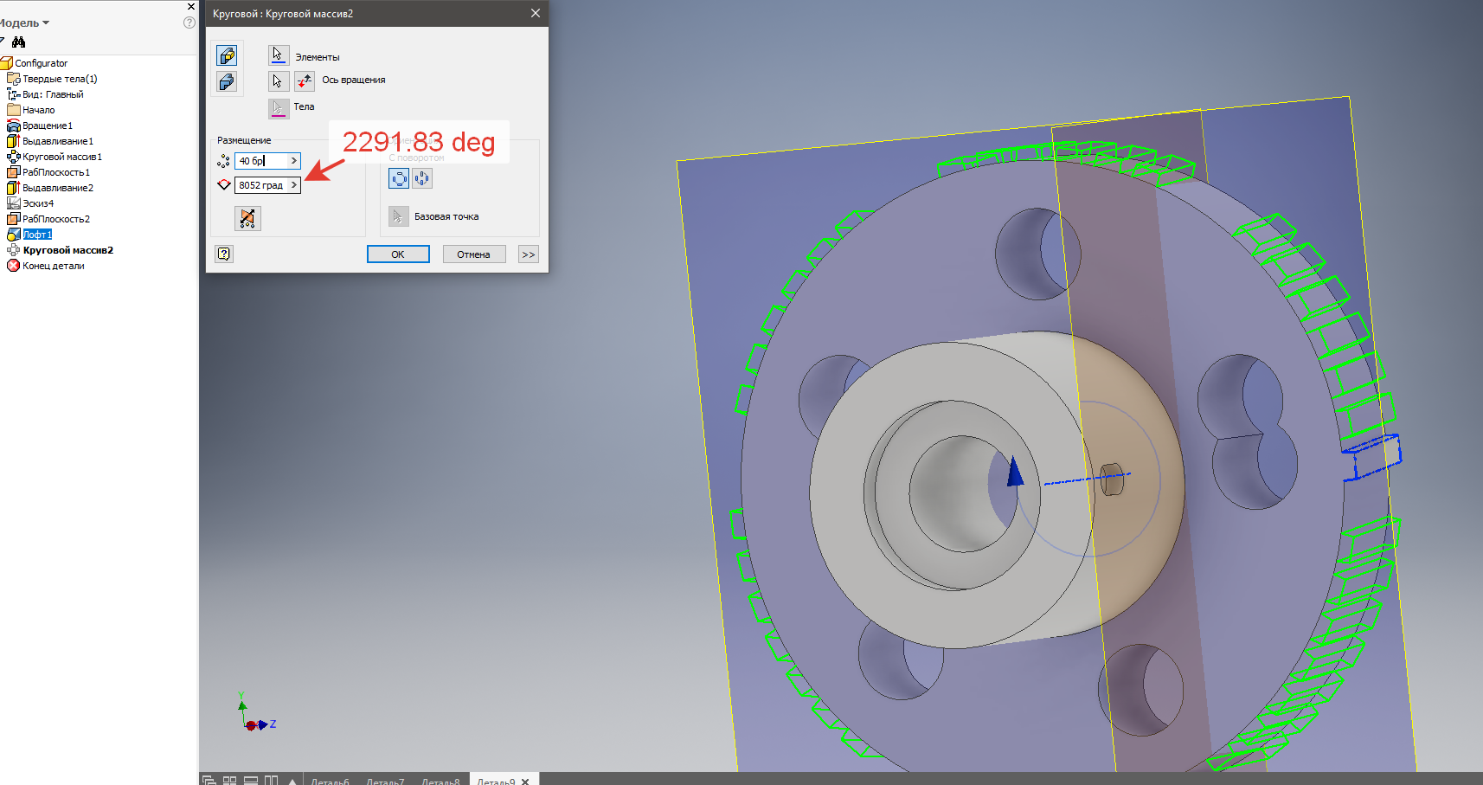Open the angle field flyout arrow
Screen dimensions: 1483x785
coord(294,184)
